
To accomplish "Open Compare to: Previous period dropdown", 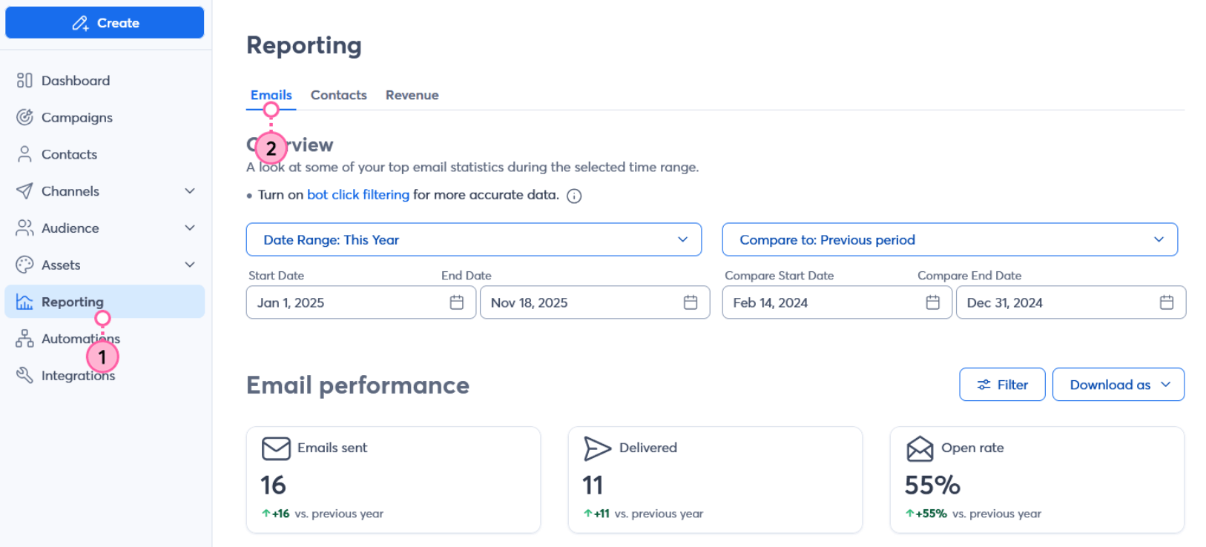I will point(950,239).
